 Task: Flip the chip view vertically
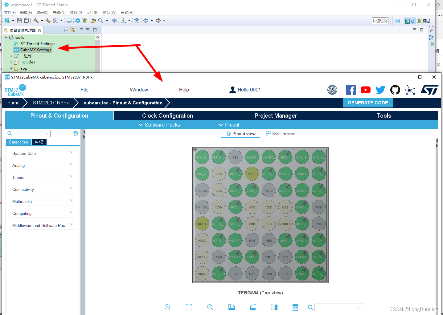point(295,307)
